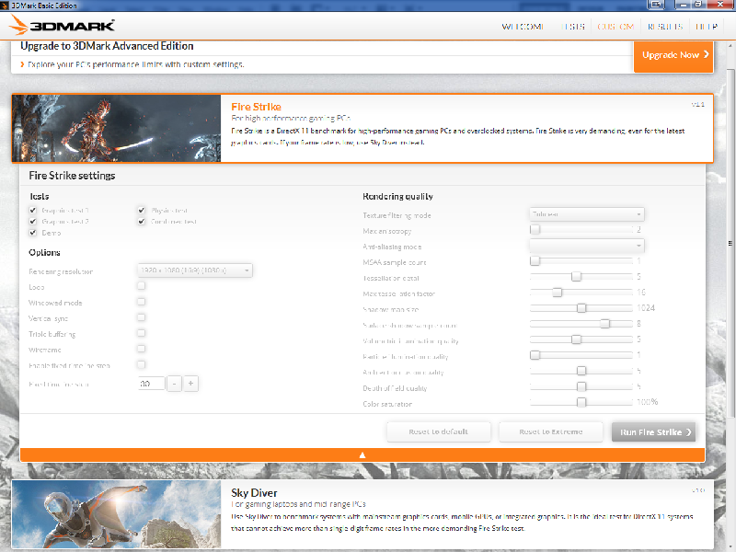736x552 pixels.
Task: Enable the Loop checkbox
Action: tap(142, 286)
